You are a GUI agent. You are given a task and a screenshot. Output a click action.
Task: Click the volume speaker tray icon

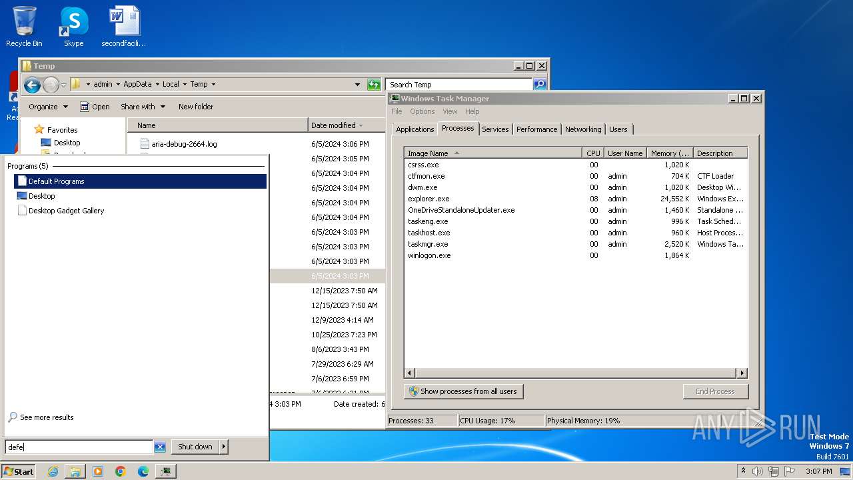pos(758,471)
